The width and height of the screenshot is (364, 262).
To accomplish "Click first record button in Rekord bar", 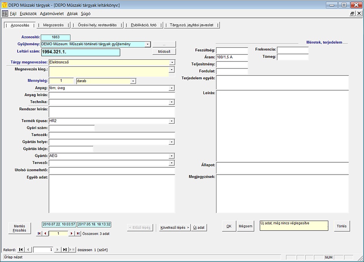I will tap(21, 250).
